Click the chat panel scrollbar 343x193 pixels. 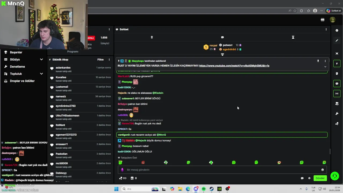point(330,151)
